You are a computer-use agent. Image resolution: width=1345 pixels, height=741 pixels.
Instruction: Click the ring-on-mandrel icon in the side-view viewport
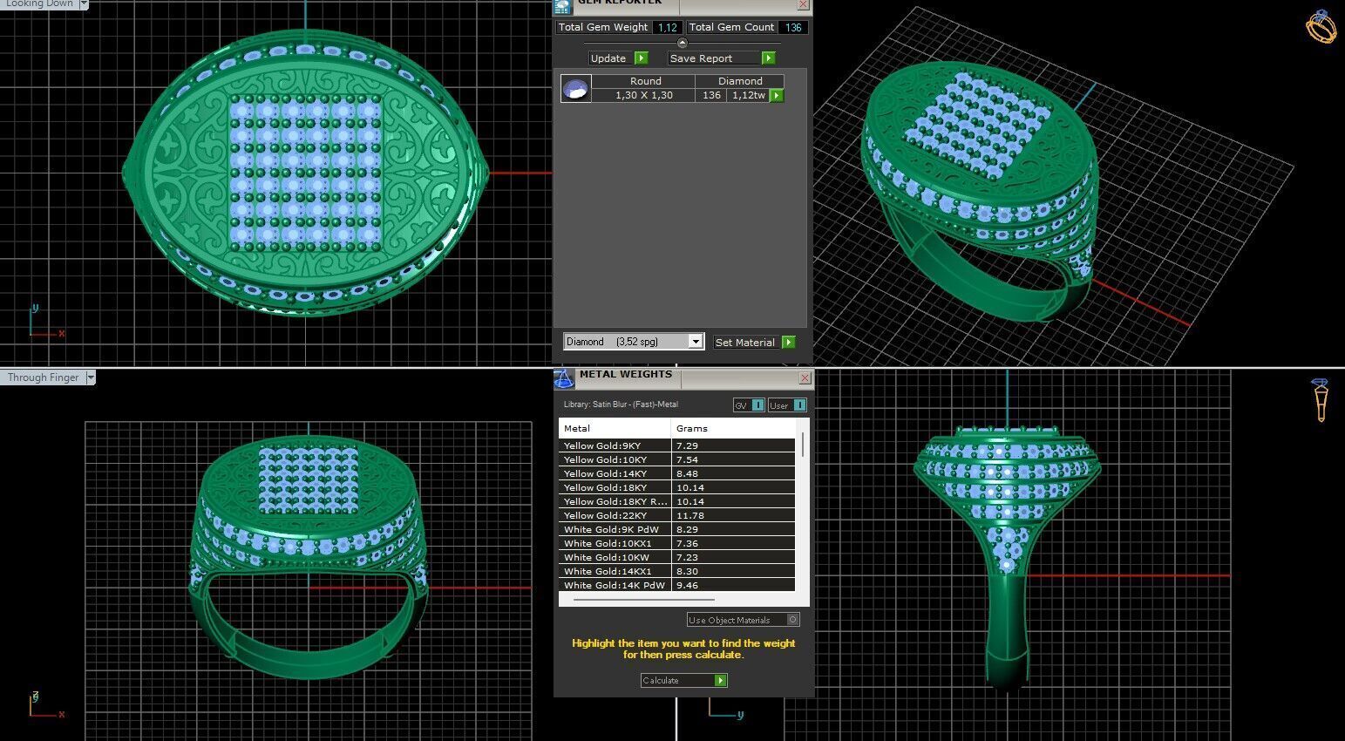tap(1321, 400)
